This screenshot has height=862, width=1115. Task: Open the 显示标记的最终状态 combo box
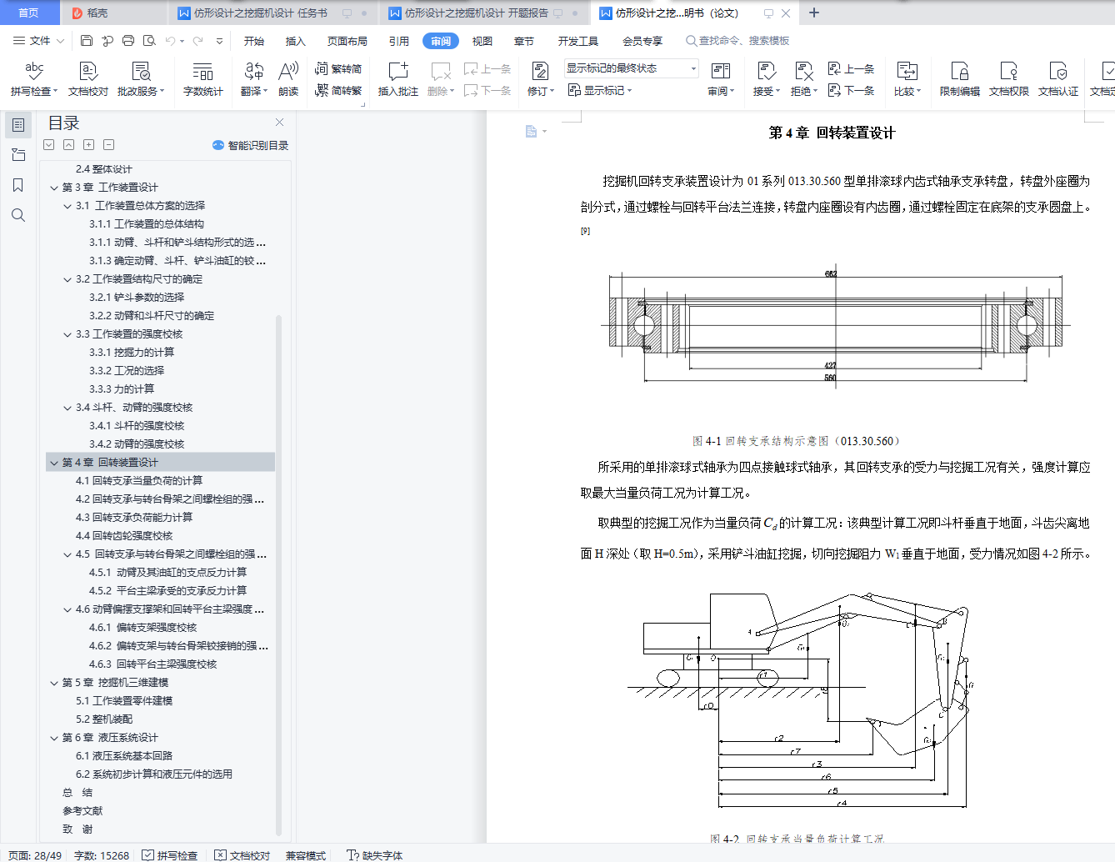[x=631, y=68]
